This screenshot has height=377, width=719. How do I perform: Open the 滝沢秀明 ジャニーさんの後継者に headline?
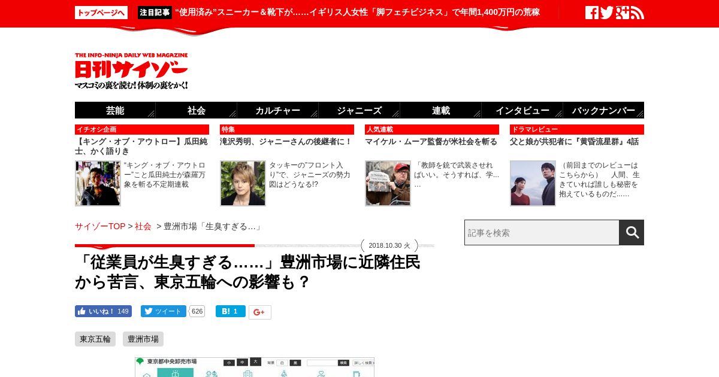(286, 142)
